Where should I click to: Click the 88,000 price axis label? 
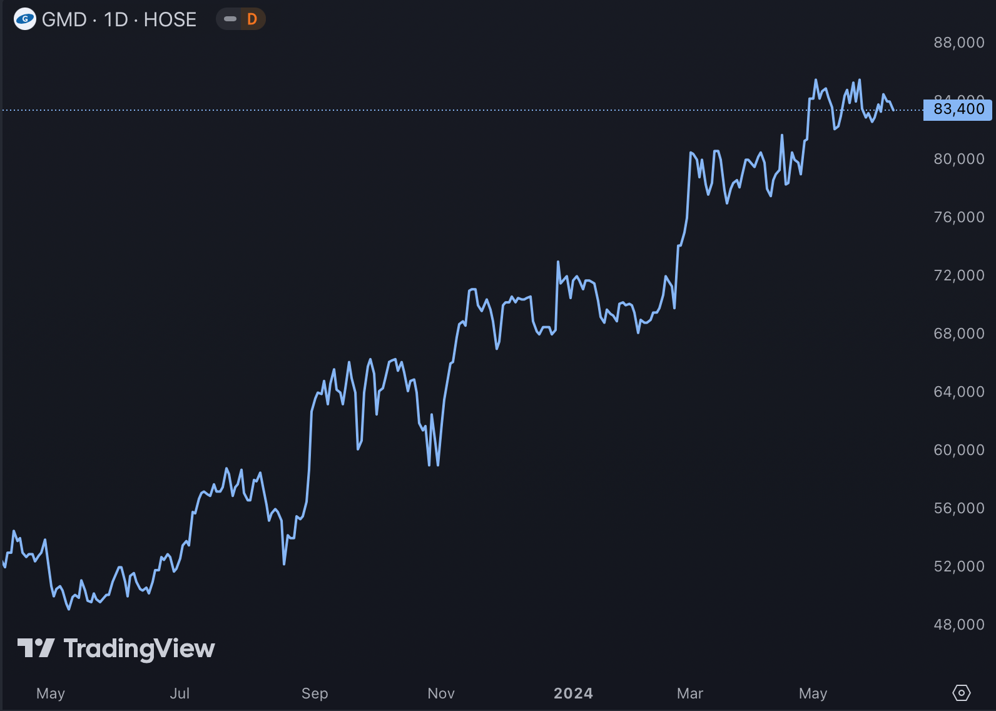coord(959,43)
